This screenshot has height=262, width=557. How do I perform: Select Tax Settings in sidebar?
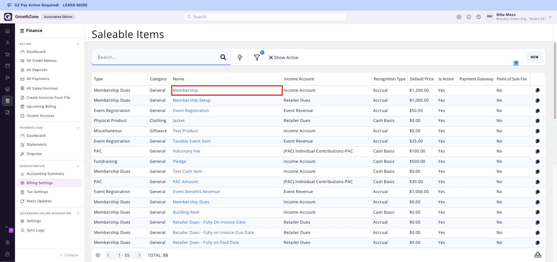(37, 192)
